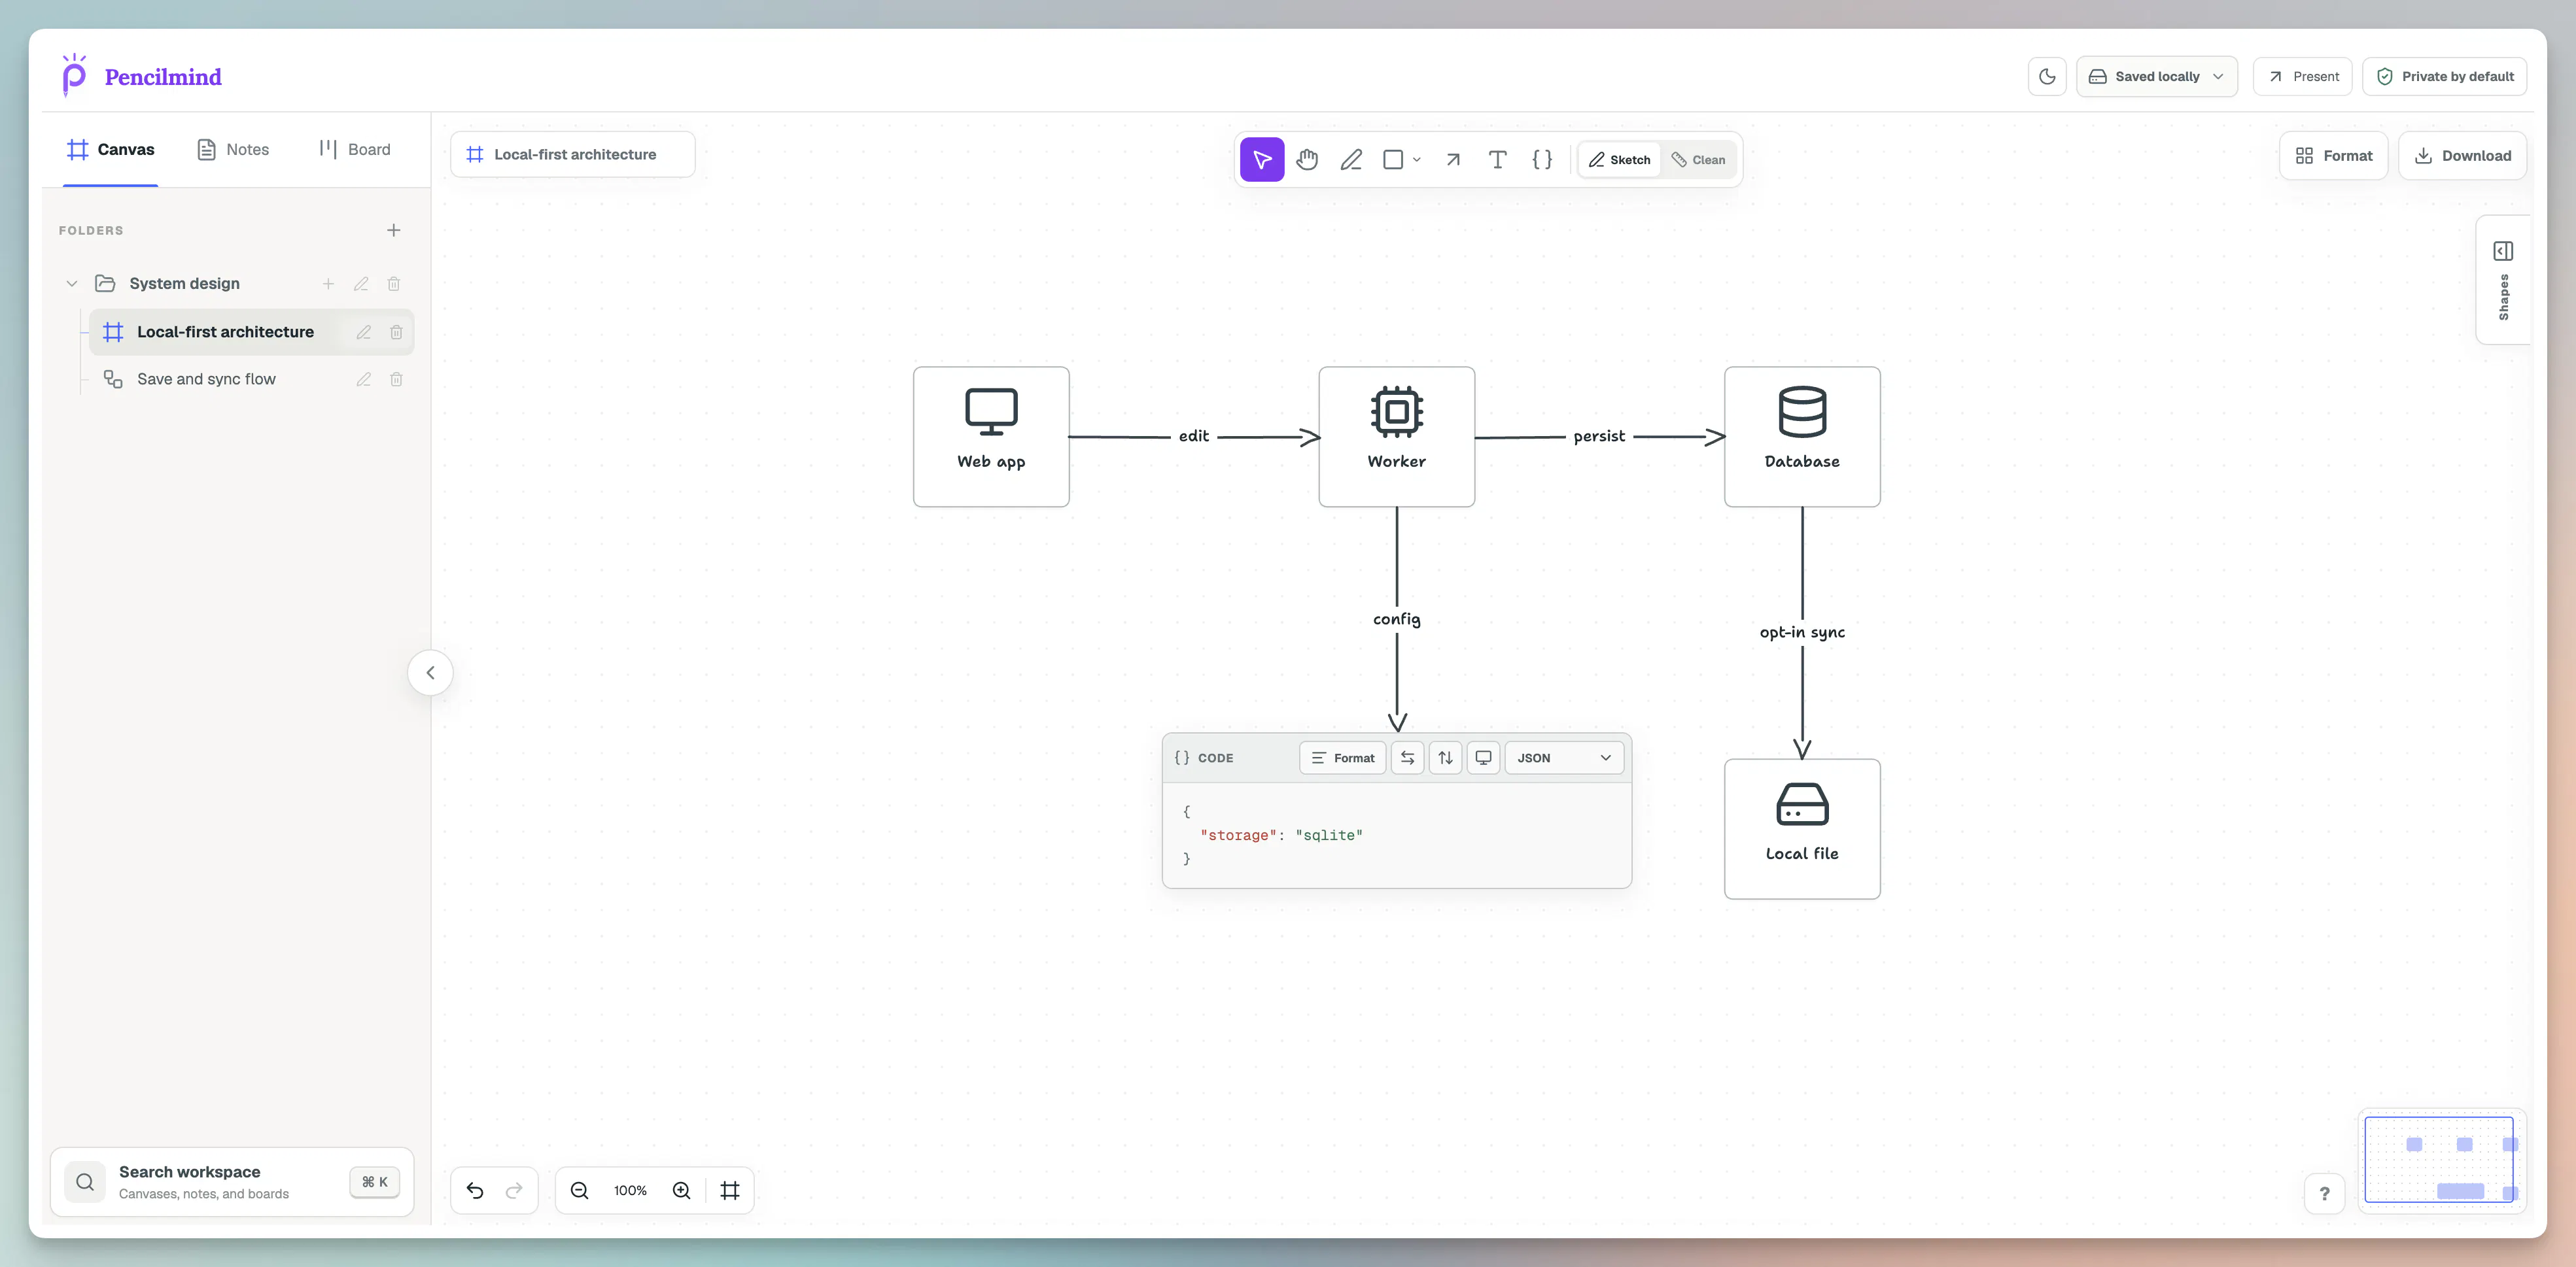The height and width of the screenshot is (1267, 2576).
Task: Open shape tool options chevron
Action: (x=1417, y=160)
